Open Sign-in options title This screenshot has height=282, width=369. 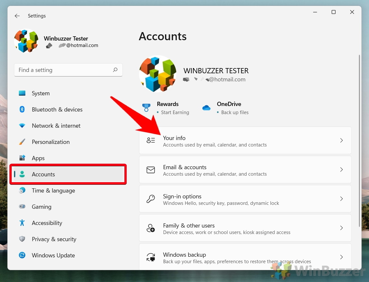point(182,196)
